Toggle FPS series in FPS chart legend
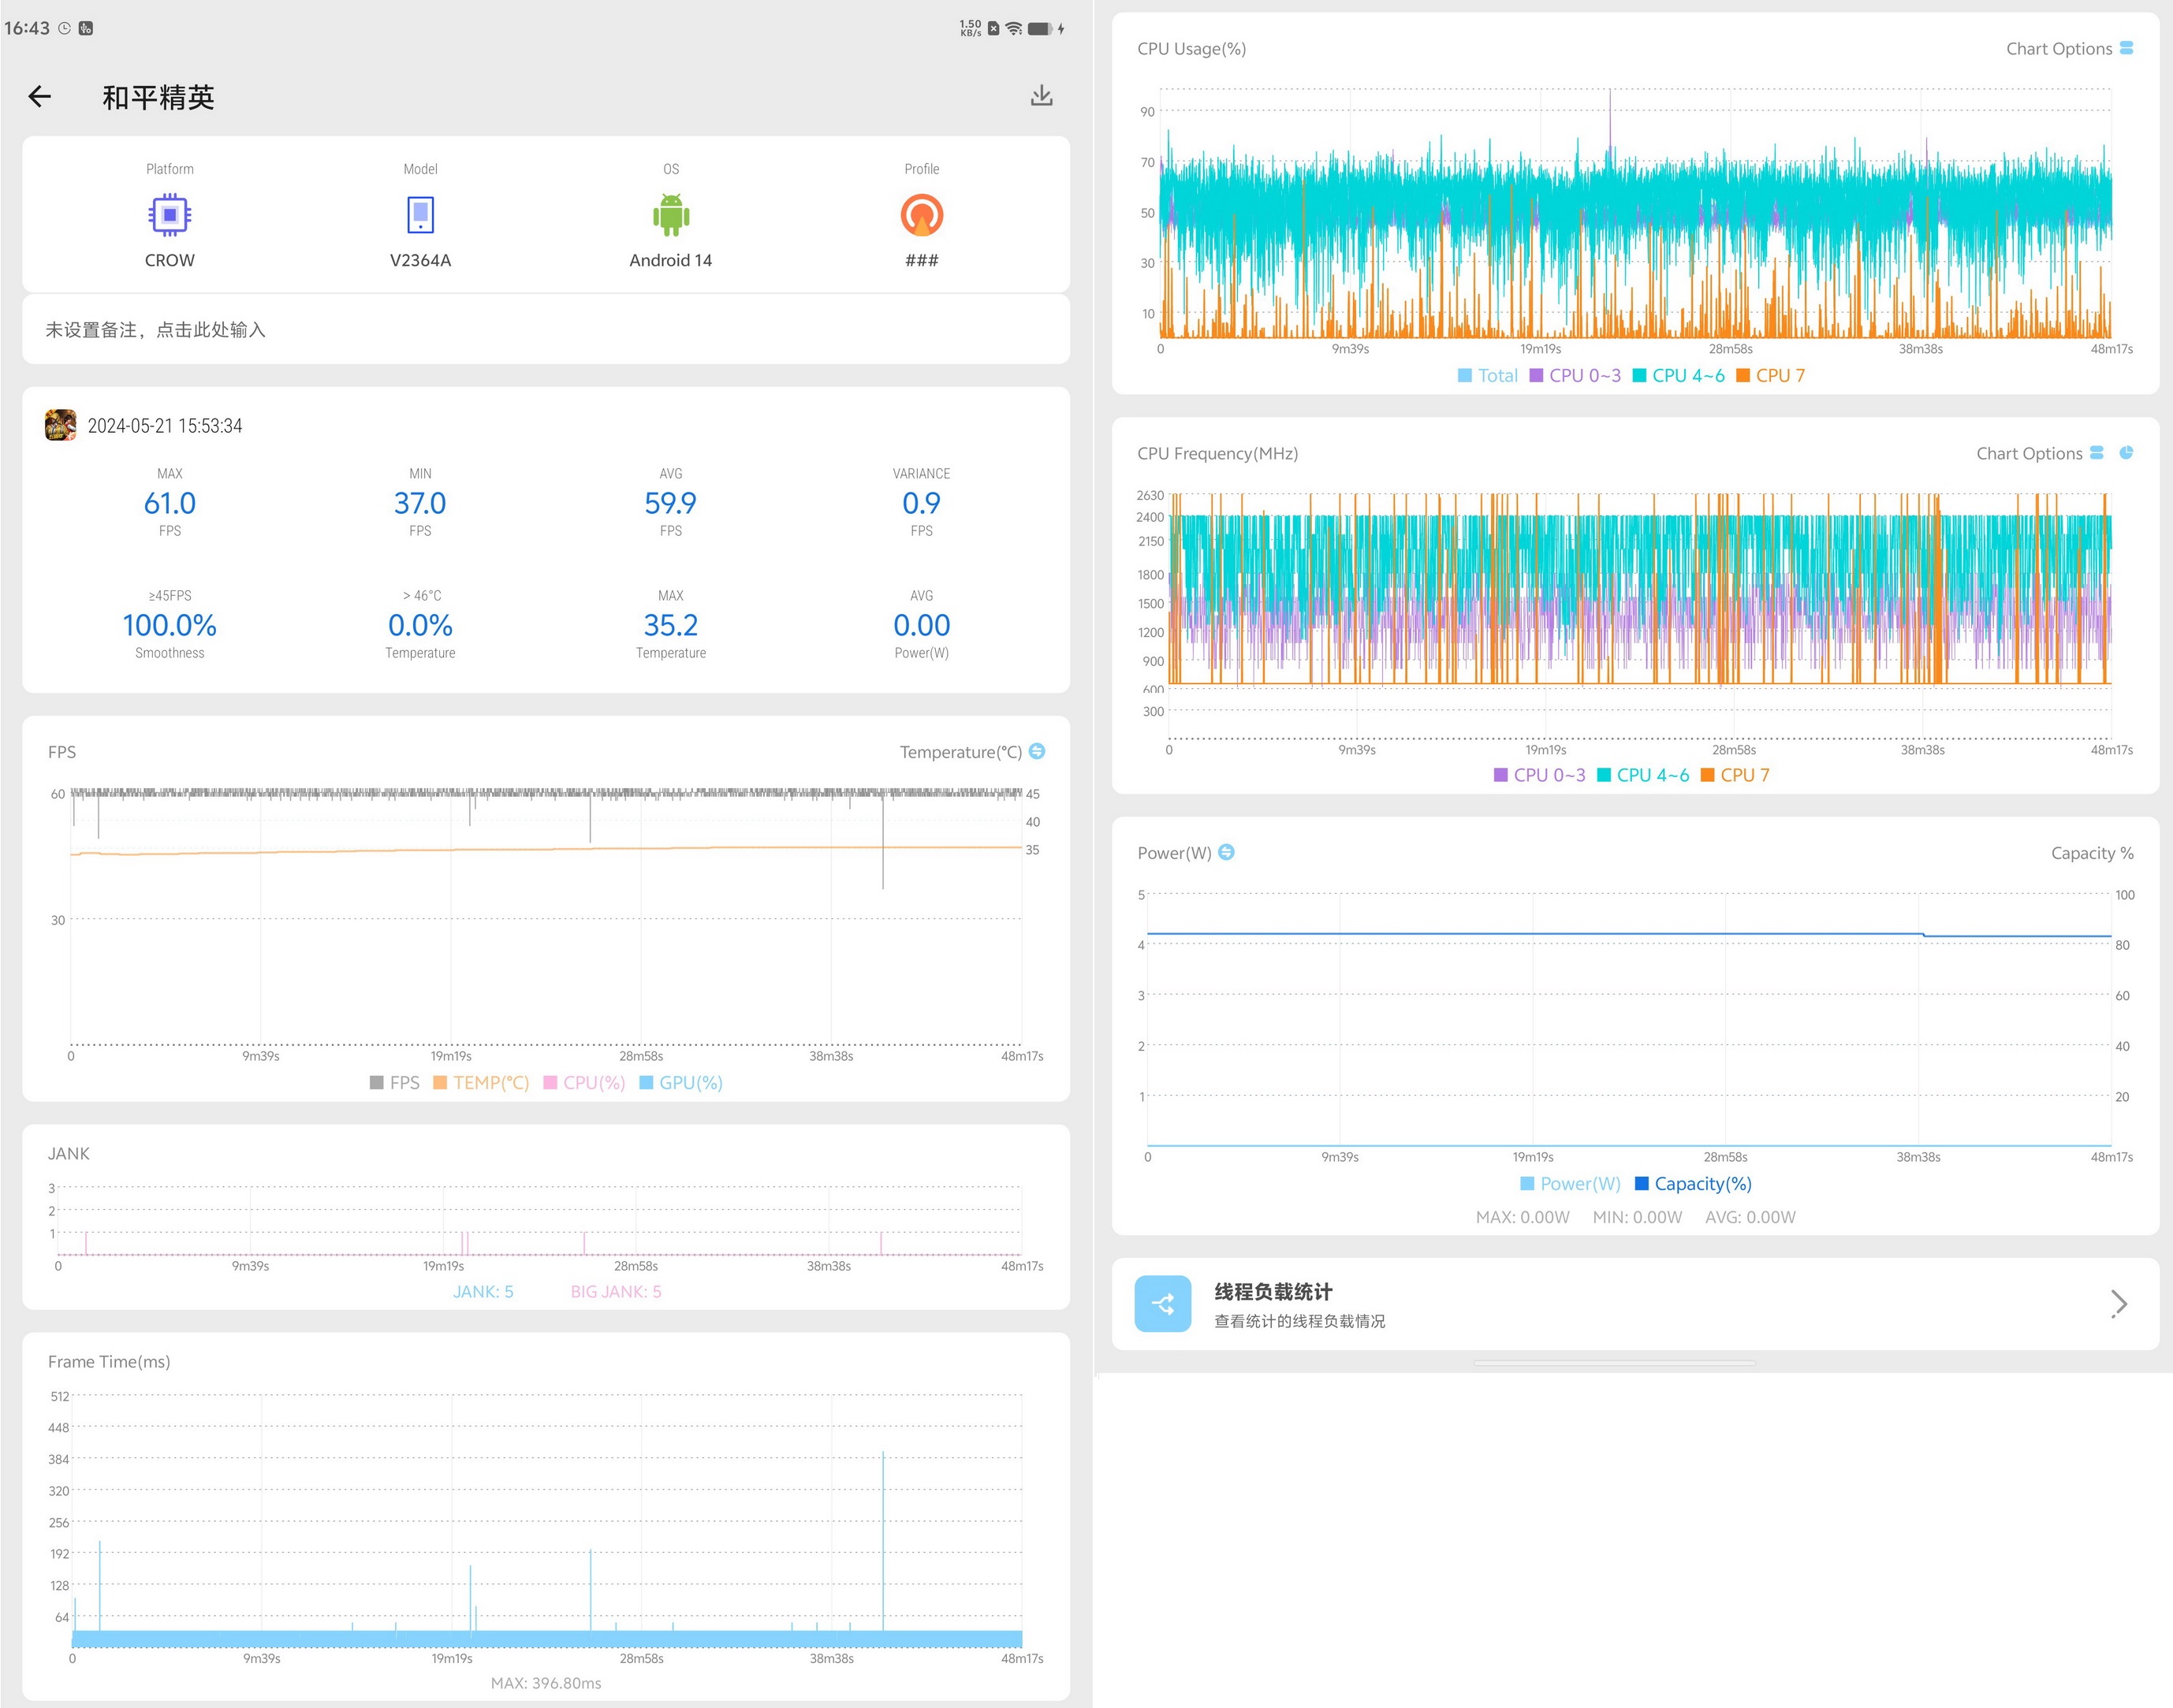The height and width of the screenshot is (1708, 2173). (394, 1082)
